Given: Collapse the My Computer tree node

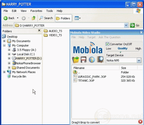Looking at the screenshot, I should point(4,45).
